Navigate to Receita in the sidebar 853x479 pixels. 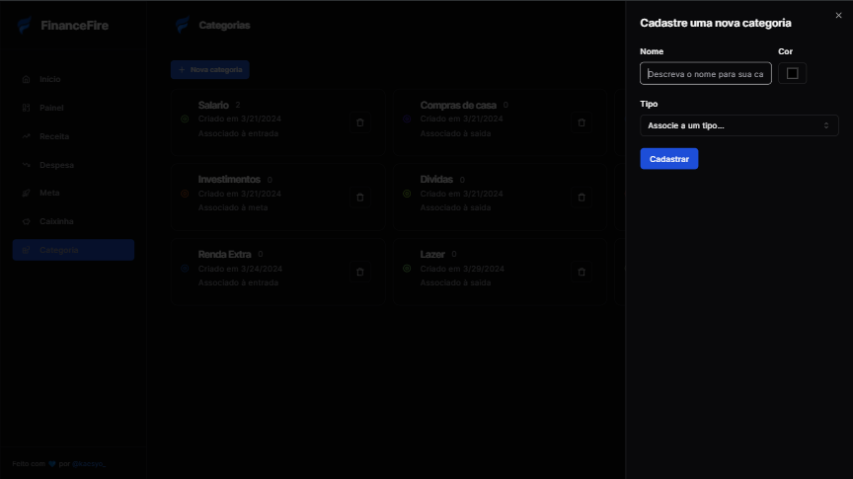(x=53, y=136)
